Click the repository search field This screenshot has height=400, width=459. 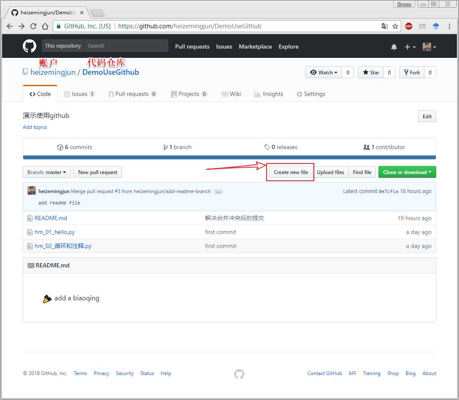tap(127, 46)
